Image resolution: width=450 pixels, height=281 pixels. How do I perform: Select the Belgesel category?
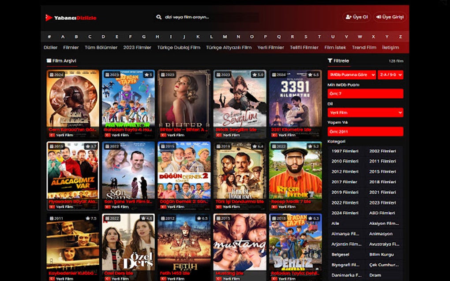[x=341, y=255]
